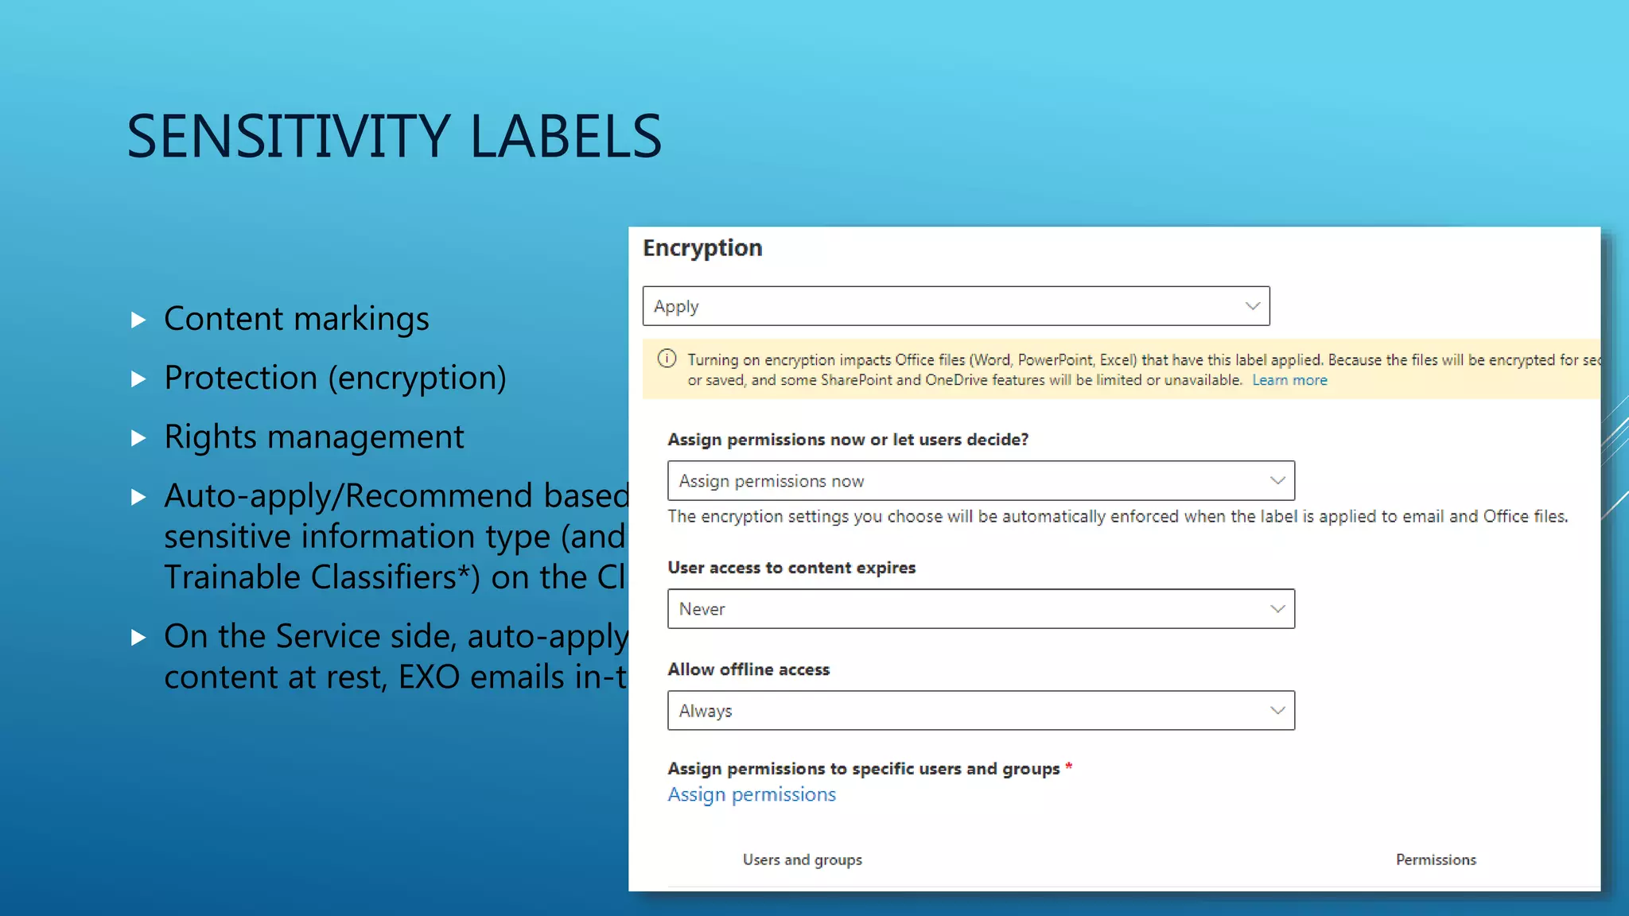Image resolution: width=1629 pixels, height=916 pixels.
Task: Click Assign permissions to specific users label
Action: pyautogui.click(x=870, y=769)
